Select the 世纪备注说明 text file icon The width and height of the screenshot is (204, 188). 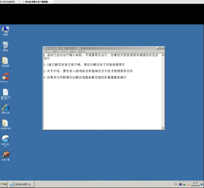[x=5, y=94]
